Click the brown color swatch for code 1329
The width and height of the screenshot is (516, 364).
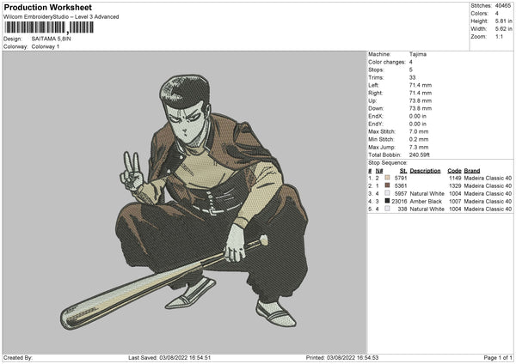(x=387, y=185)
